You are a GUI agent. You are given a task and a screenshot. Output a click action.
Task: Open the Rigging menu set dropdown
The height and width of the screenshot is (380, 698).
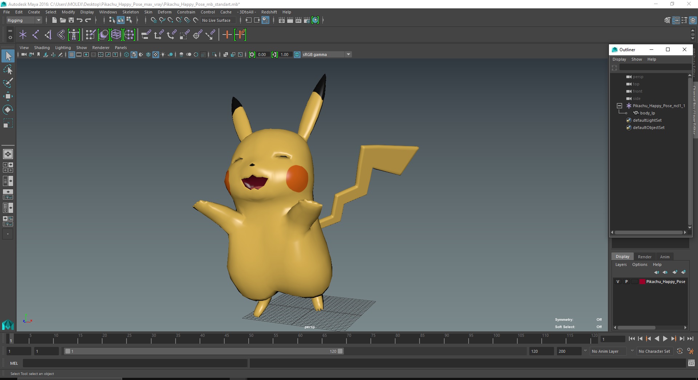(x=24, y=20)
